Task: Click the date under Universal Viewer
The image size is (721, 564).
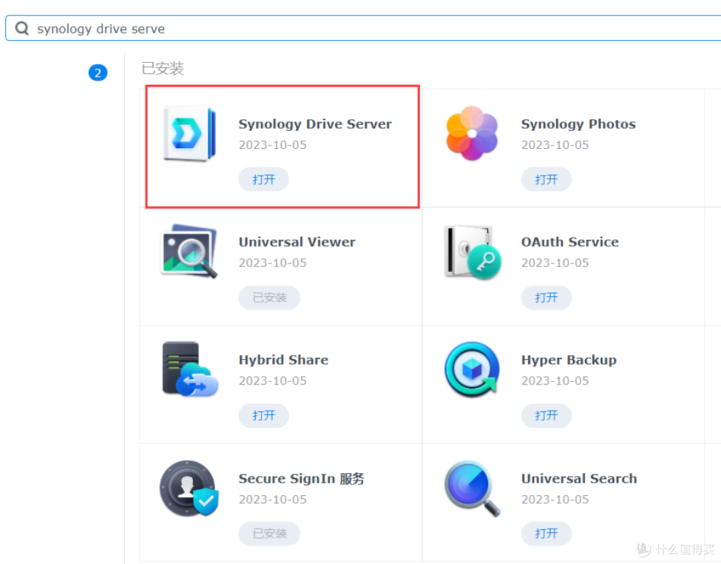Action: [x=272, y=263]
